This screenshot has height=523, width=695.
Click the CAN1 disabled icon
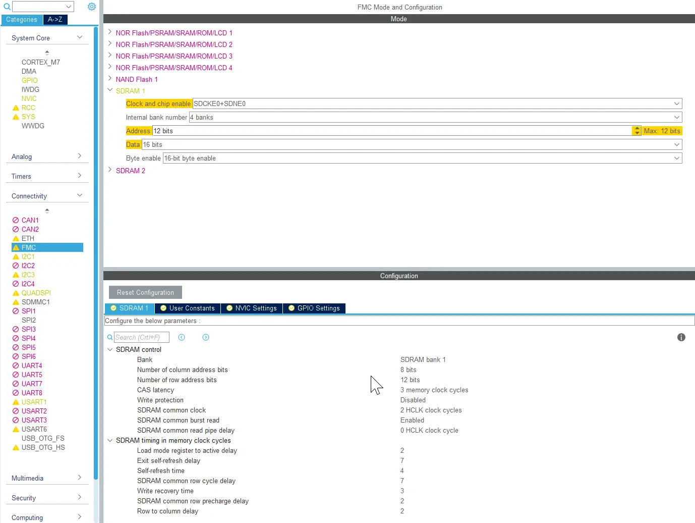[x=16, y=221]
